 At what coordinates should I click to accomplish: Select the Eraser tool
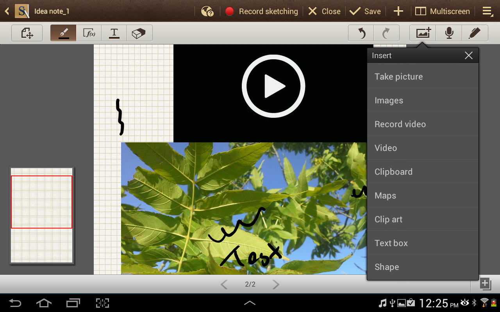139,34
